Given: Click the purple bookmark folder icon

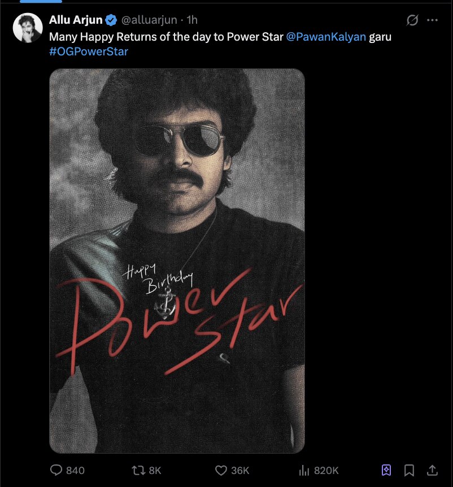Looking at the screenshot, I should pyautogui.click(x=386, y=470).
